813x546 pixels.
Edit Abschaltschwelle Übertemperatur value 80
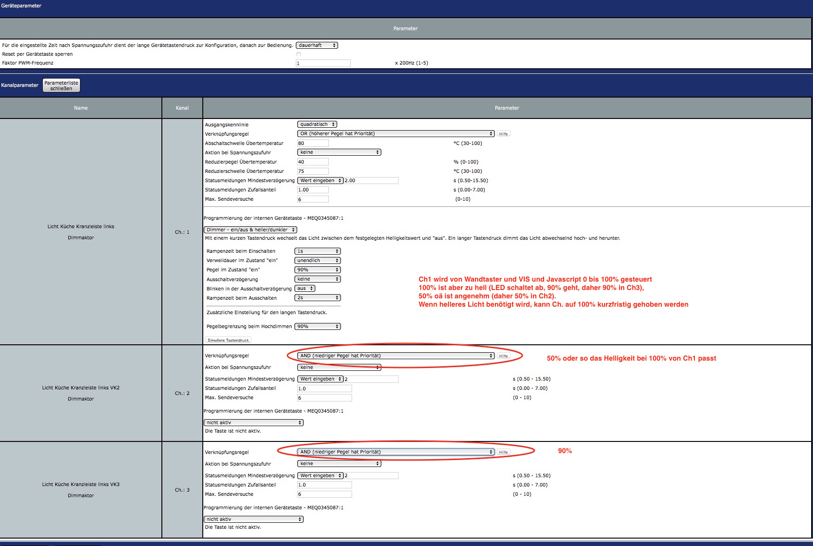pyautogui.click(x=313, y=143)
